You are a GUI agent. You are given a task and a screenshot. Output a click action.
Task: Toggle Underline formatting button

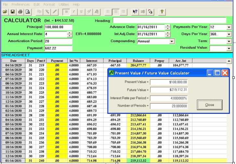(81, 12)
